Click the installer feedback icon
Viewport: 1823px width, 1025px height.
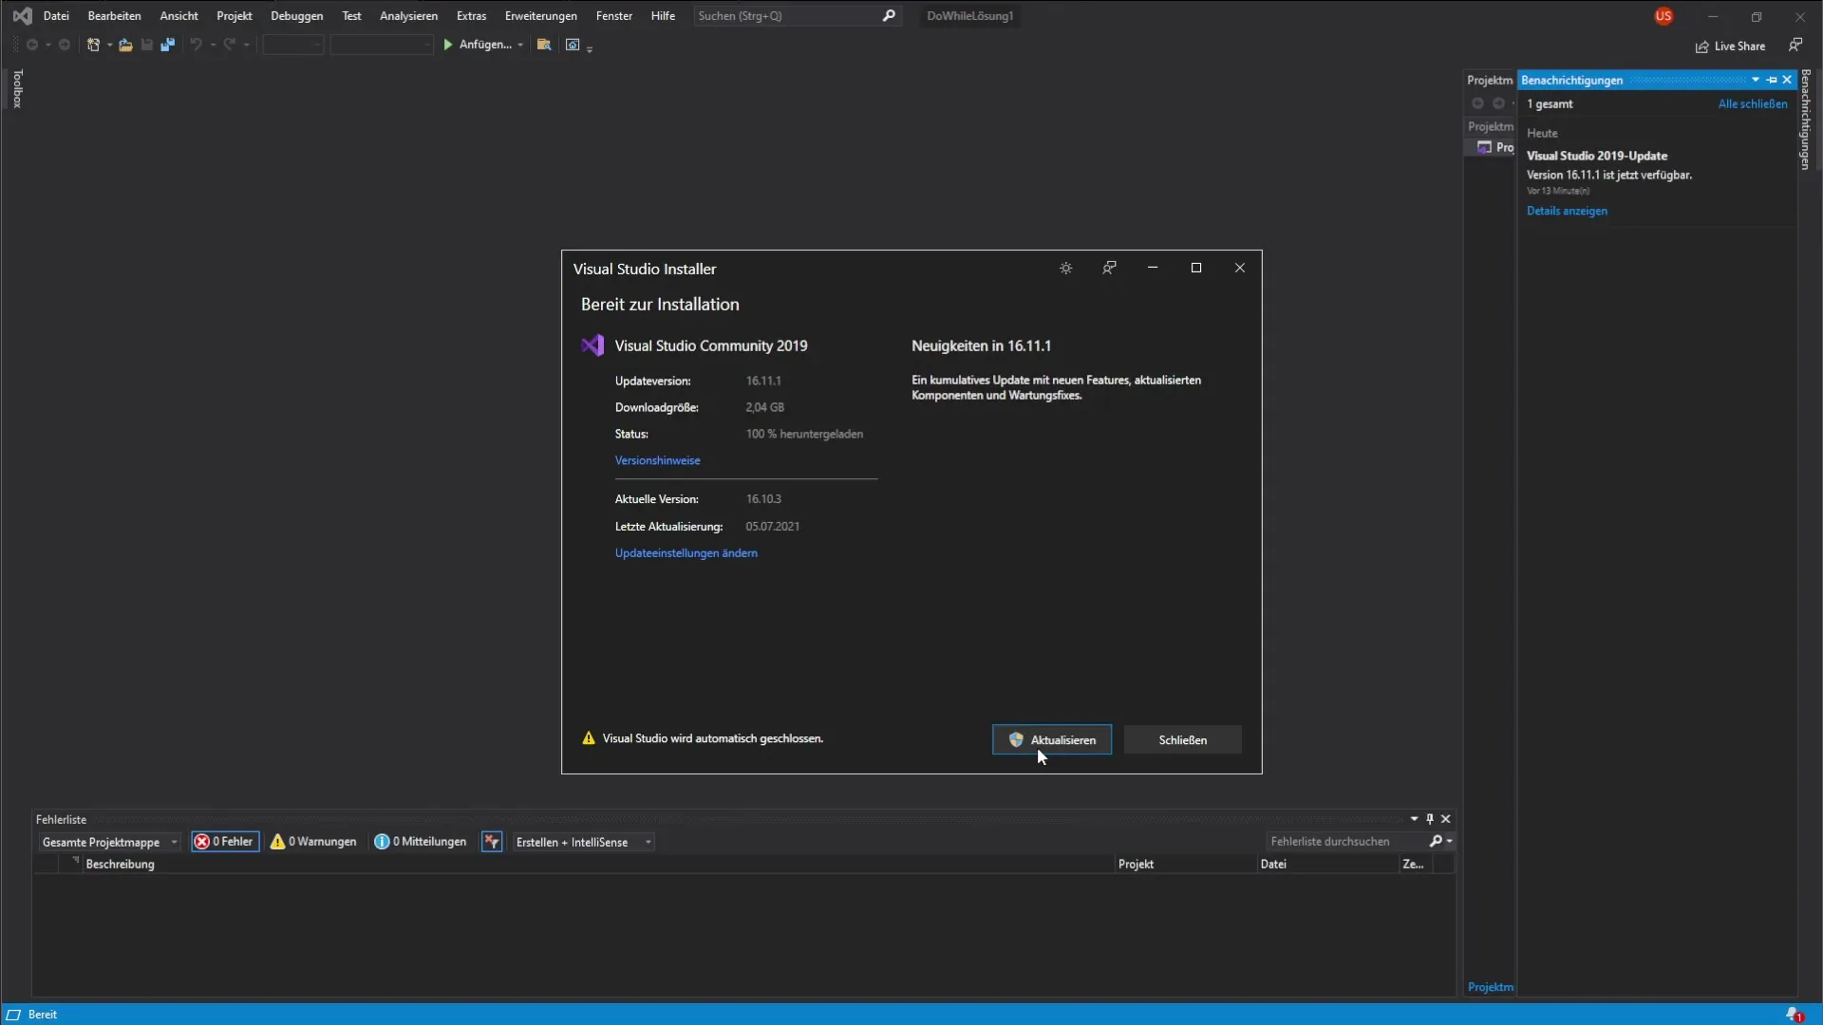(x=1109, y=268)
